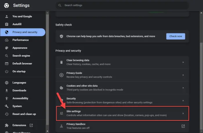Expand the Security row arrow
The width and height of the screenshot is (203, 133).
tap(183, 100)
